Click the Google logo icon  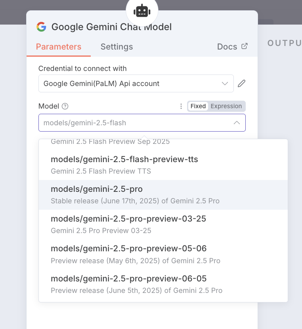pyautogui.click(x=41, y=27)
